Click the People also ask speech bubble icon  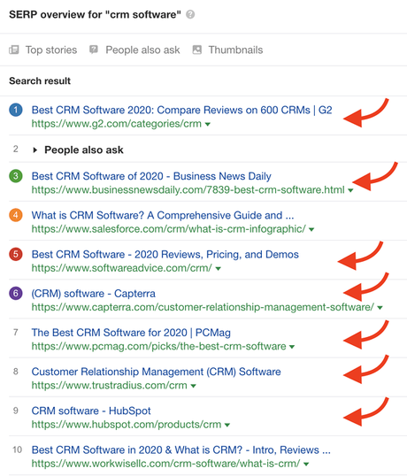pos(94,50)
